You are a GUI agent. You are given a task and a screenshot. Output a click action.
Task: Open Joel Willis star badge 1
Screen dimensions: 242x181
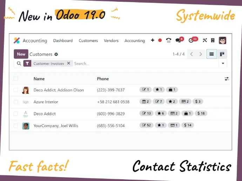(161, 125)
